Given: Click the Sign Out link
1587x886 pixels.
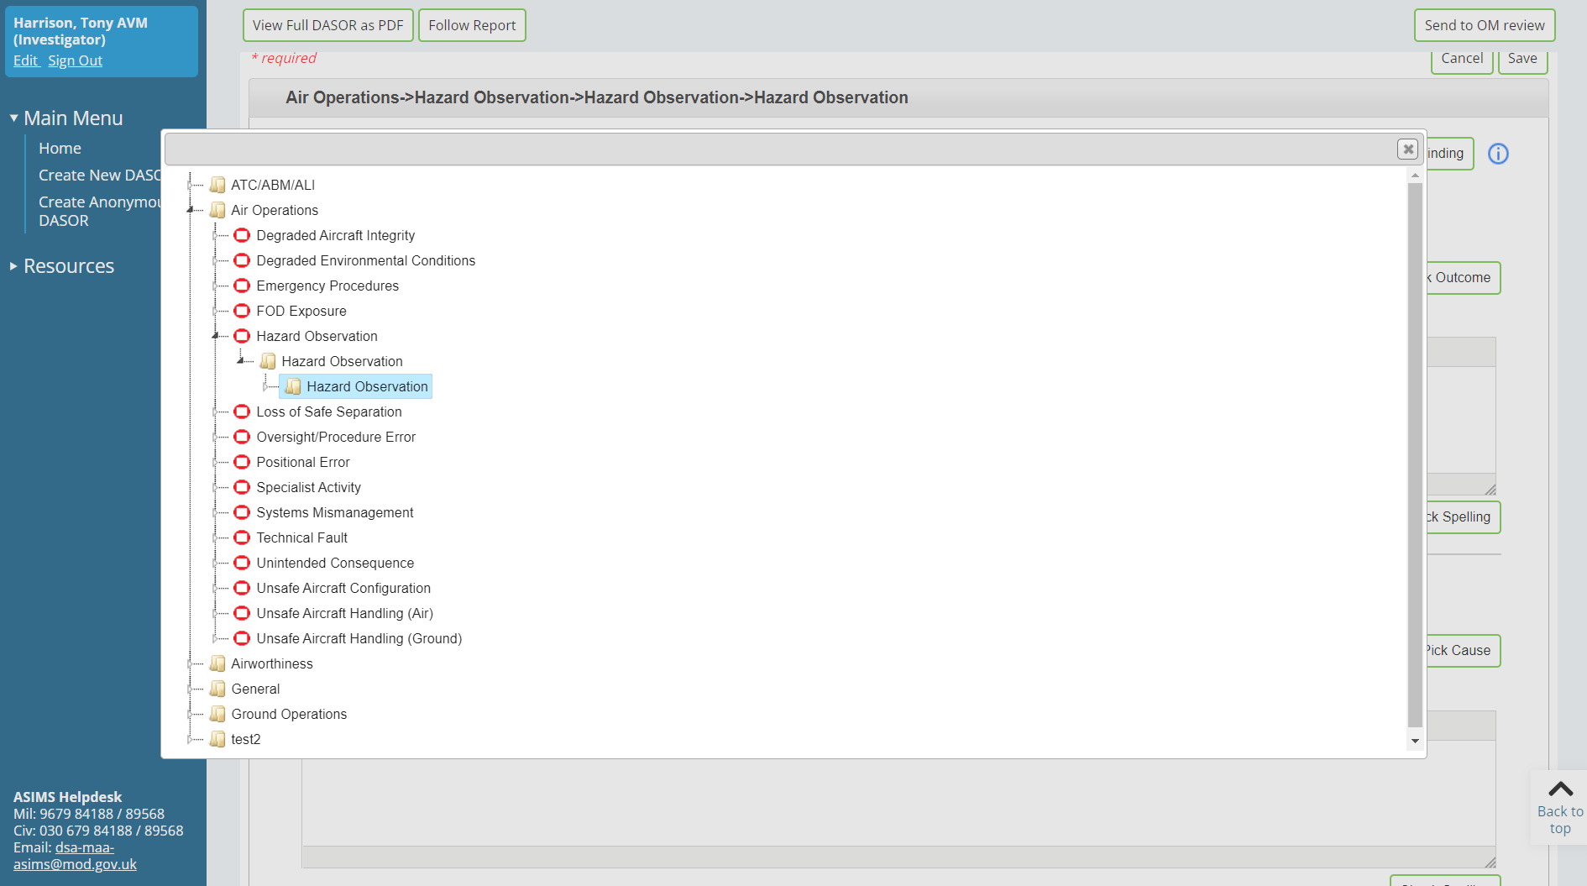Looking at the screenshot, I should pyautogui.click(x=75, y=60).
